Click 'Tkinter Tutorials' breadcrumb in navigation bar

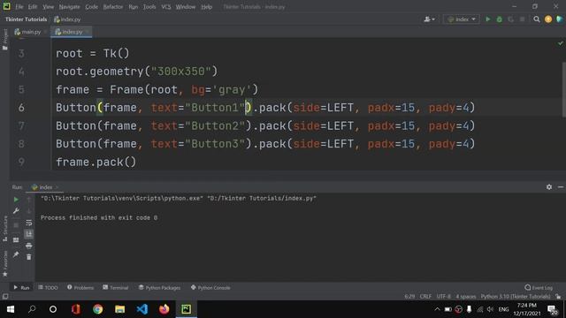pos(26,19)
